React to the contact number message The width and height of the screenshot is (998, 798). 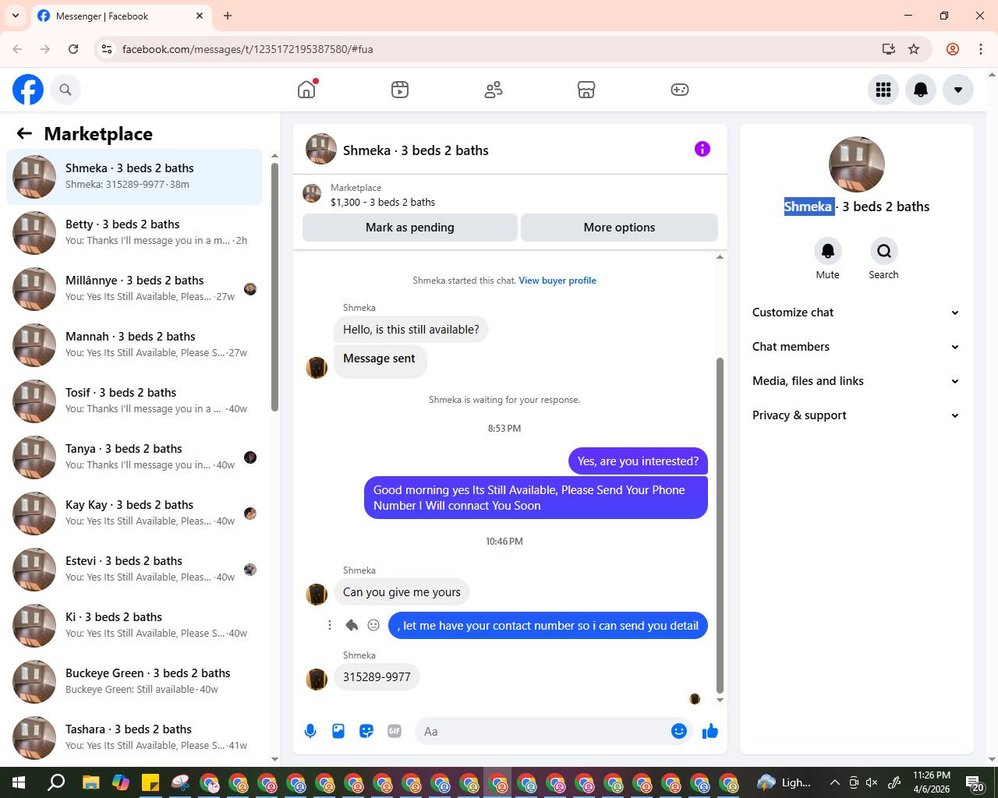[x=373, y=625]
